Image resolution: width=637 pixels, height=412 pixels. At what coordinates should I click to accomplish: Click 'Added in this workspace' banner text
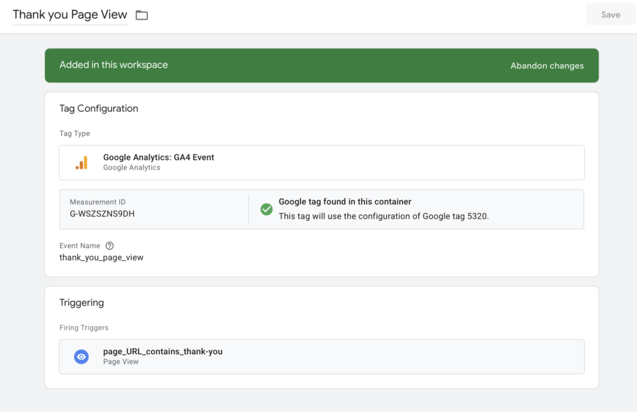point(113,65)
